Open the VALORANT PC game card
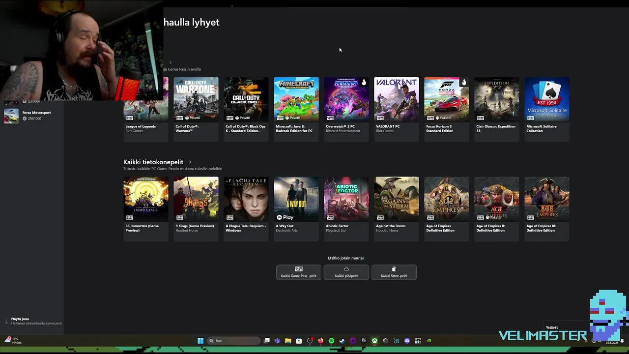Screen dimensions: 629x354 pos(397,110)
